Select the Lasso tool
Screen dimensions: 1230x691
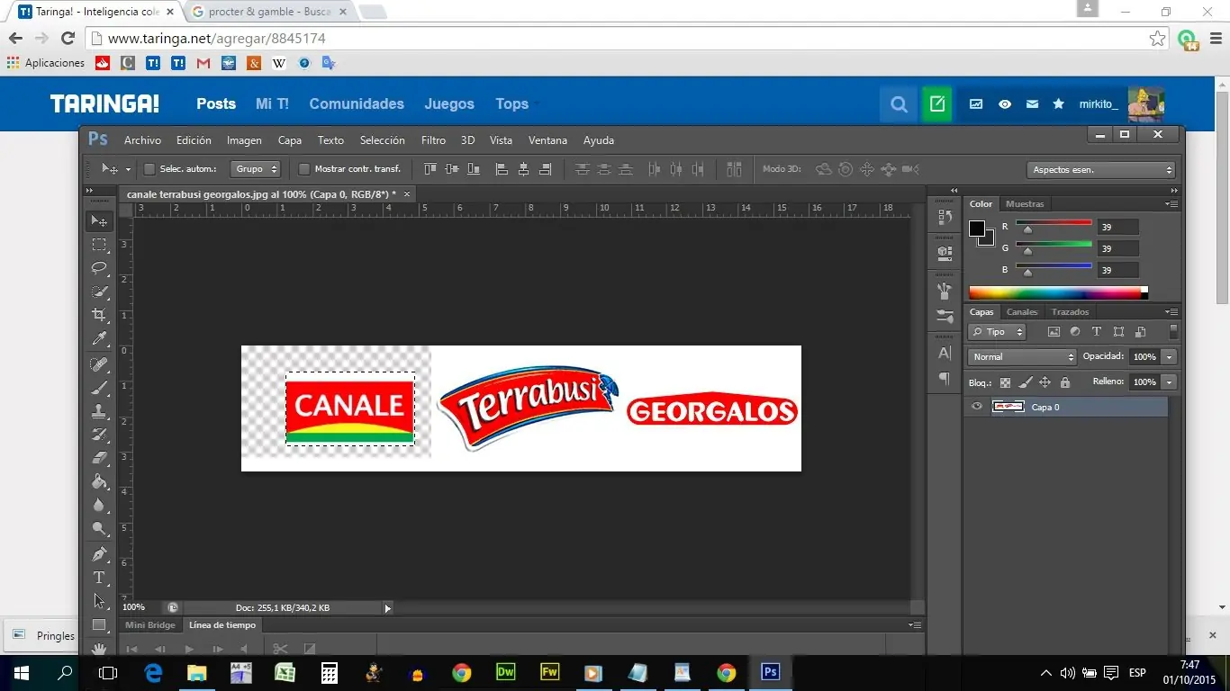[99, 268]
